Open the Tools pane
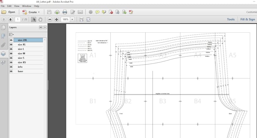Screen dimensions: 257x138 click(x=231, y=20)
